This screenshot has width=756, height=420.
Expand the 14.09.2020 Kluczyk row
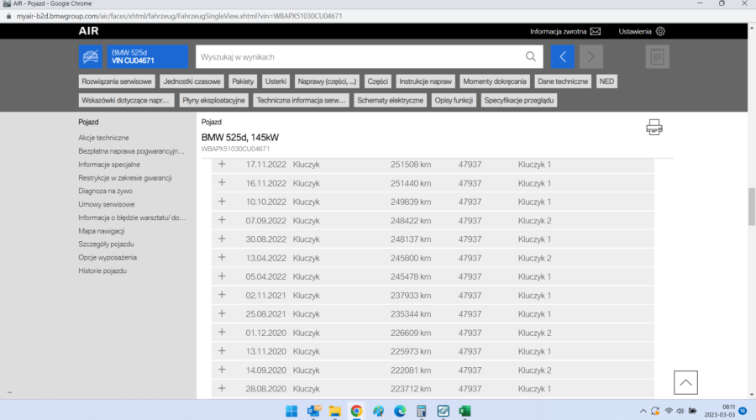[x=222, y=370]
